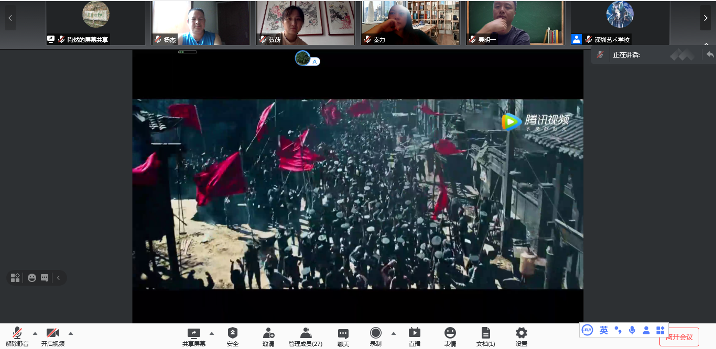Click the iFLY input method logo
This screenshot has height=349, width=716.
588,330
